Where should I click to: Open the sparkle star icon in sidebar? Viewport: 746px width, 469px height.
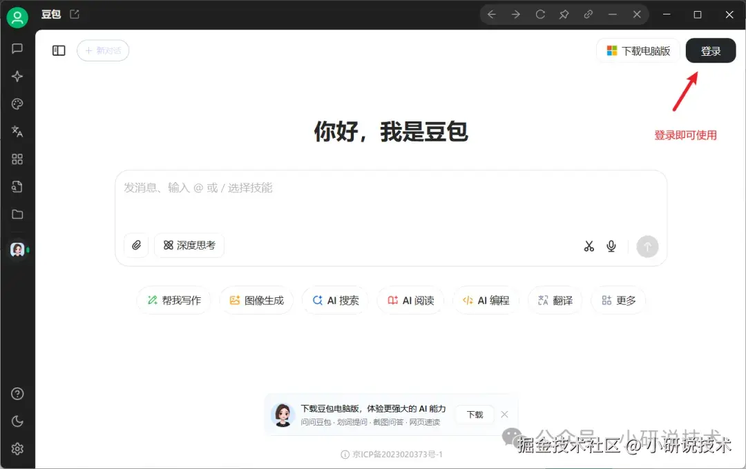pos(17,77)
